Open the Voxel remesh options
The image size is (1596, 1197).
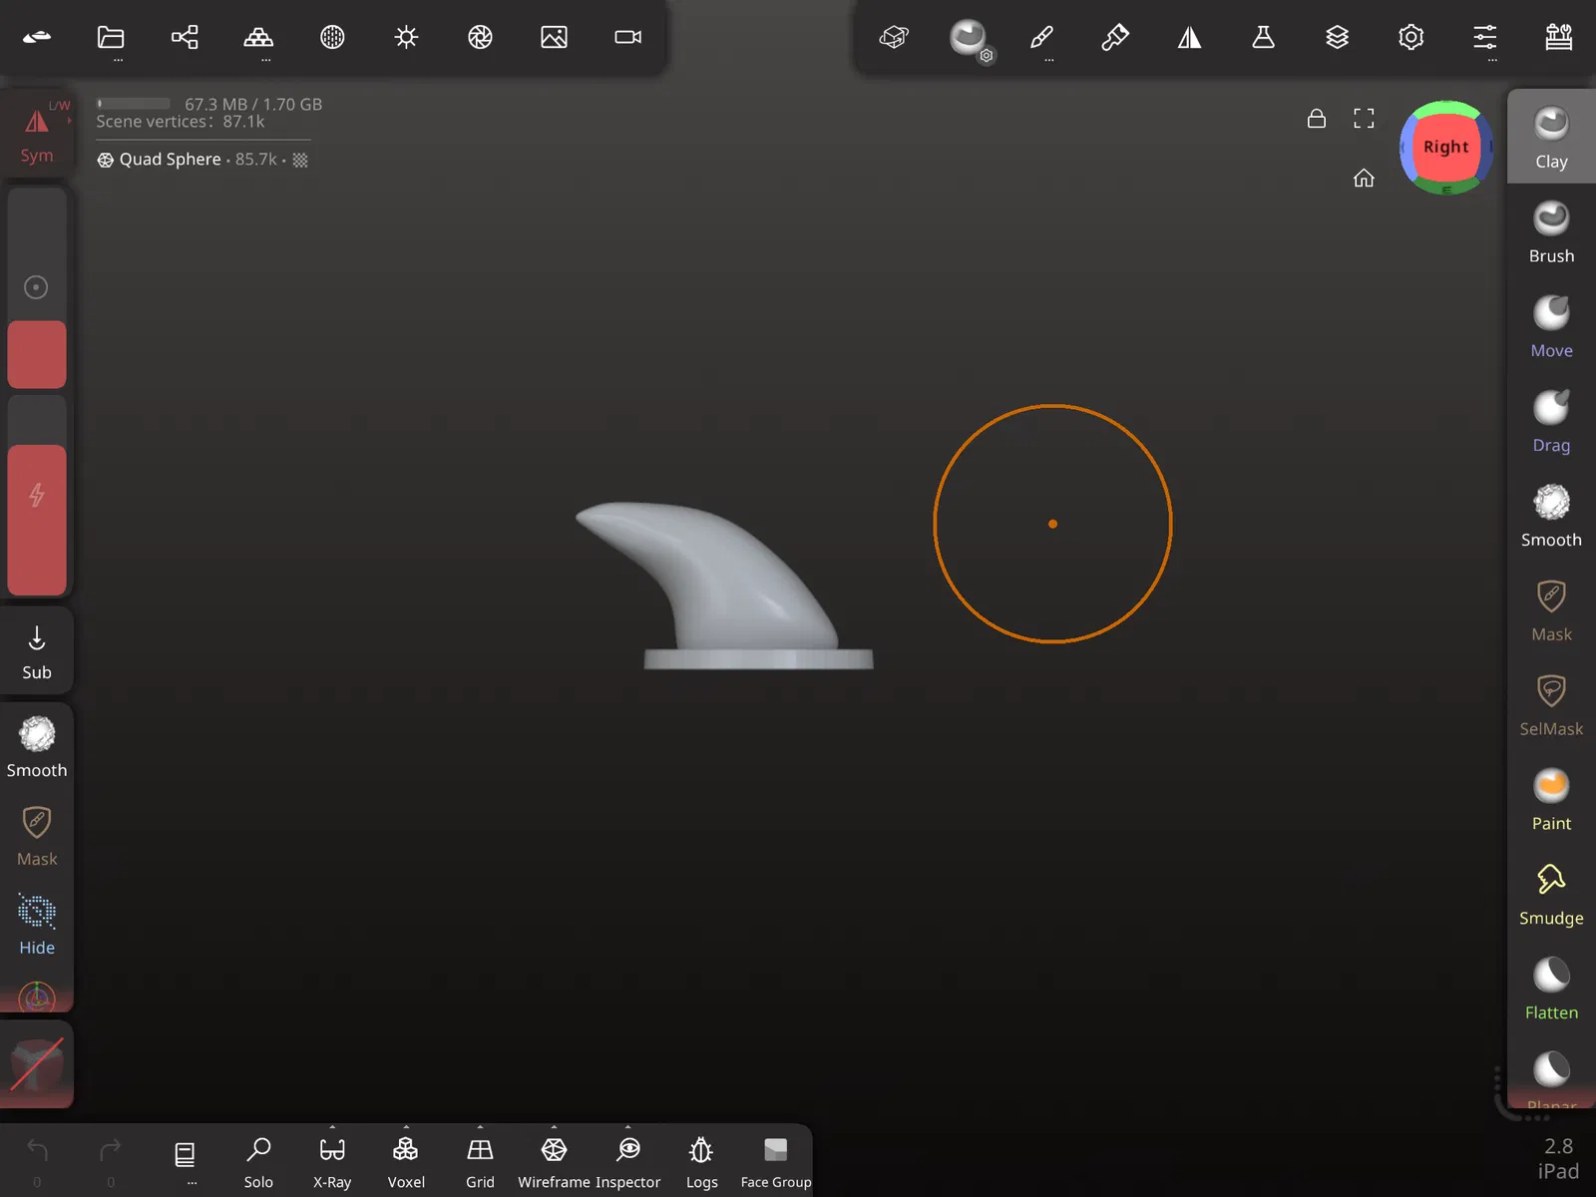point(406,1163)
